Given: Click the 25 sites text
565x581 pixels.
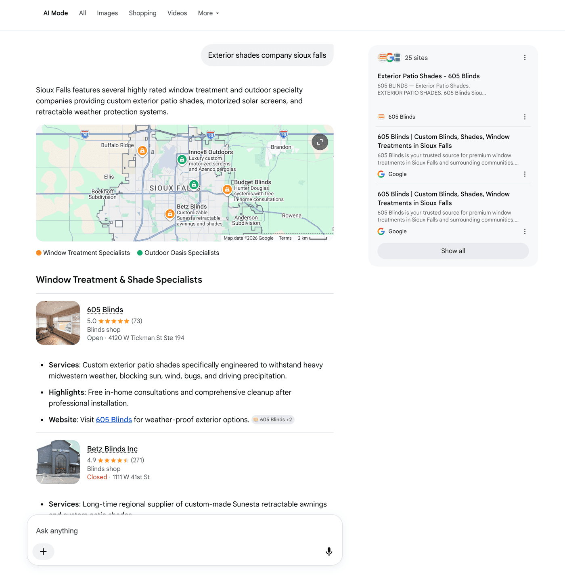Looking at the screenshot, I should point(416,58).
